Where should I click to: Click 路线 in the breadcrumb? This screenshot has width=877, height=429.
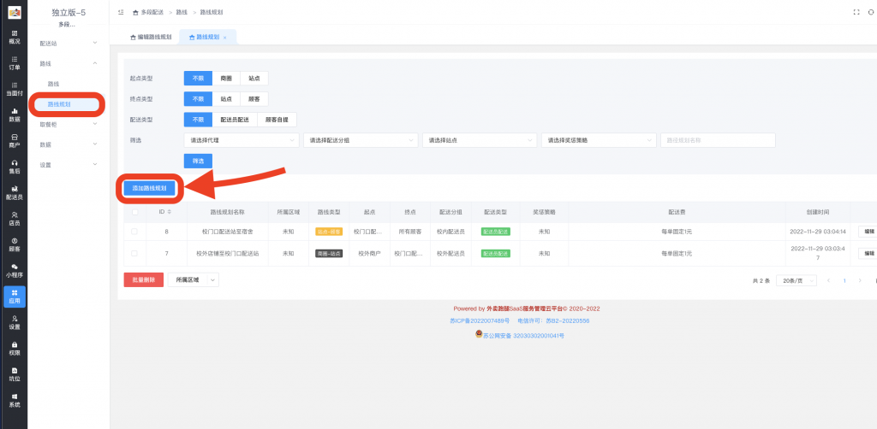coord(182,12)
